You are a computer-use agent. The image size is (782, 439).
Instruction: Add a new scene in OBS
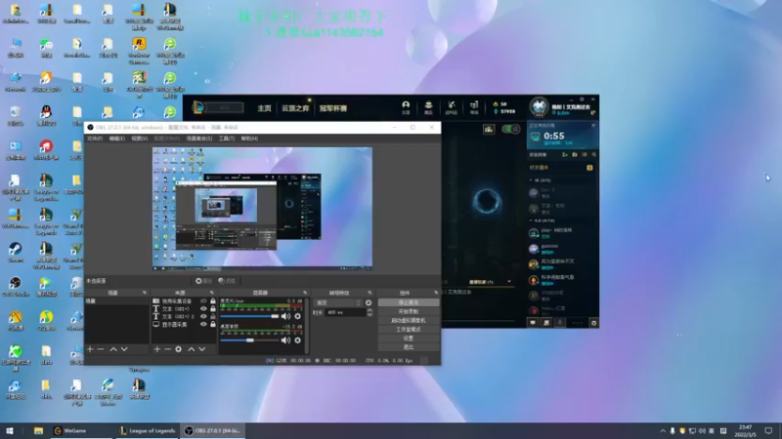90,349
